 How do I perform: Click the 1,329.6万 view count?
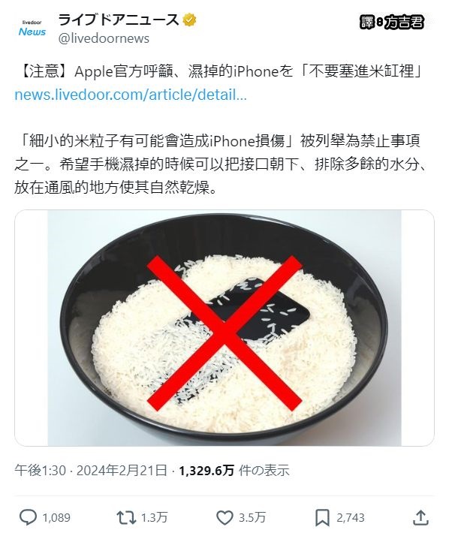coord(206,470)
